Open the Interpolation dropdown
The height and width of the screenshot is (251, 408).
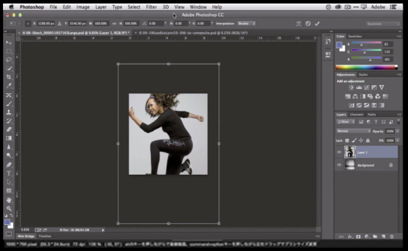coord(246,24)
